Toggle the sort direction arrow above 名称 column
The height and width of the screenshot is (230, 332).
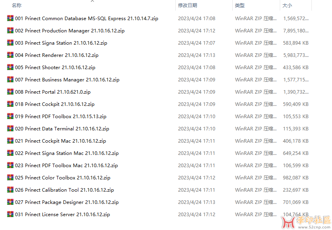pos(92,1)
